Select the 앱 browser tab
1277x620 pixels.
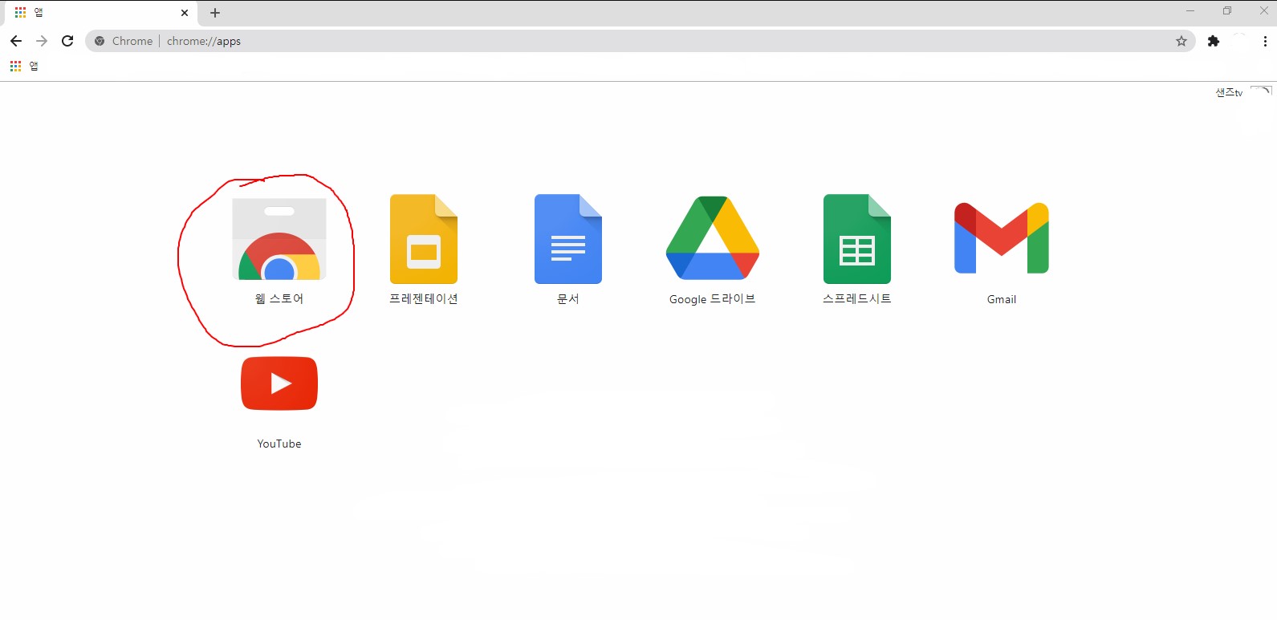coord(102,13)
